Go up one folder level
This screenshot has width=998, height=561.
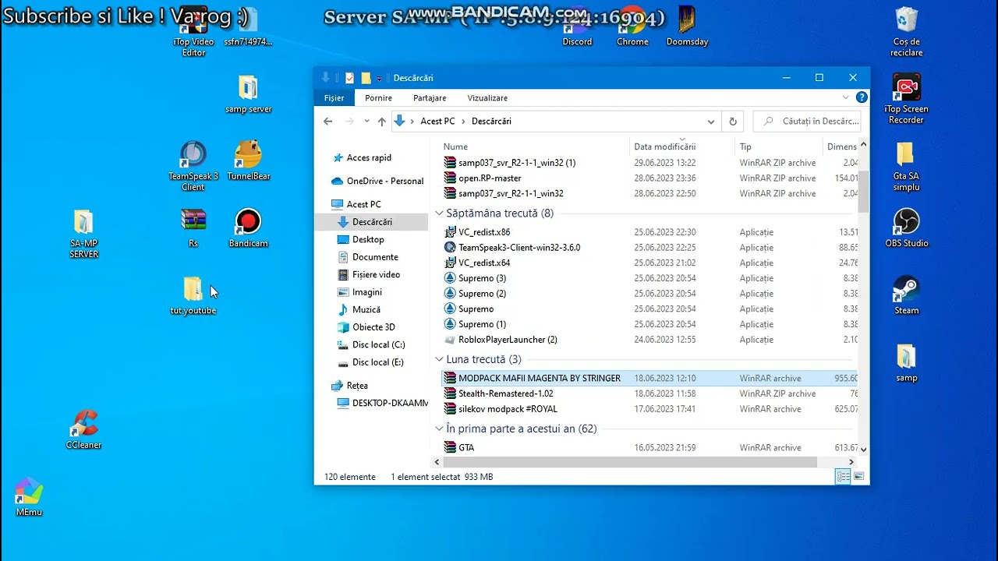click(x=381, y=121)
